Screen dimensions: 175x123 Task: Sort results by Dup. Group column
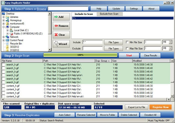[x=103, y=61]
